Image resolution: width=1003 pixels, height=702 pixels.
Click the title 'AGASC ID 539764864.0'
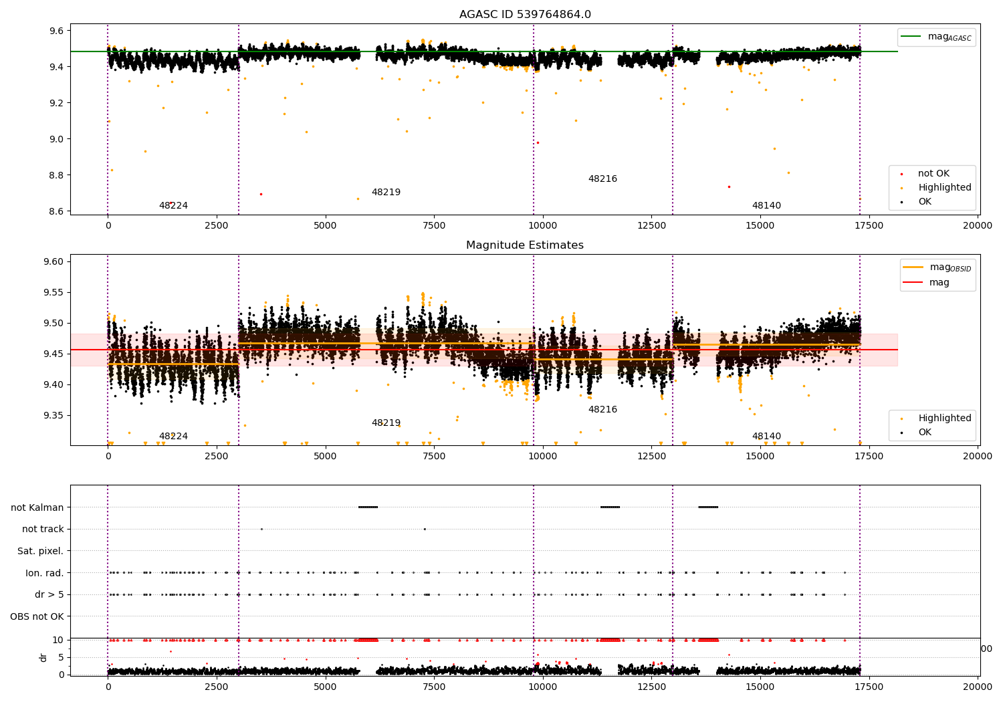coord(525,15)
